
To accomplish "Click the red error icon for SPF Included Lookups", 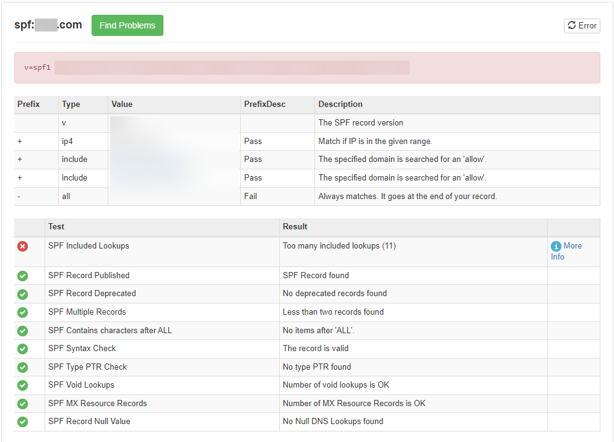I will point(23,246).
